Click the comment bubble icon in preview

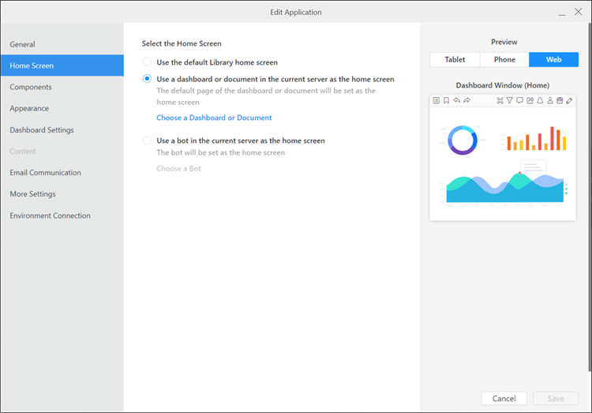point(519,101)
